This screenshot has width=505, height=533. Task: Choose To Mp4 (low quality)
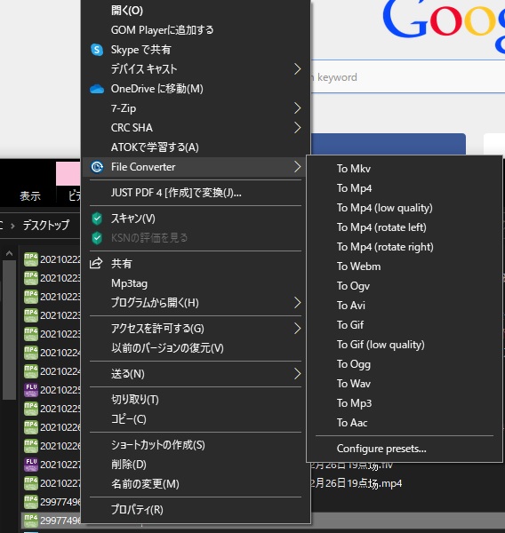pos(405,208)
